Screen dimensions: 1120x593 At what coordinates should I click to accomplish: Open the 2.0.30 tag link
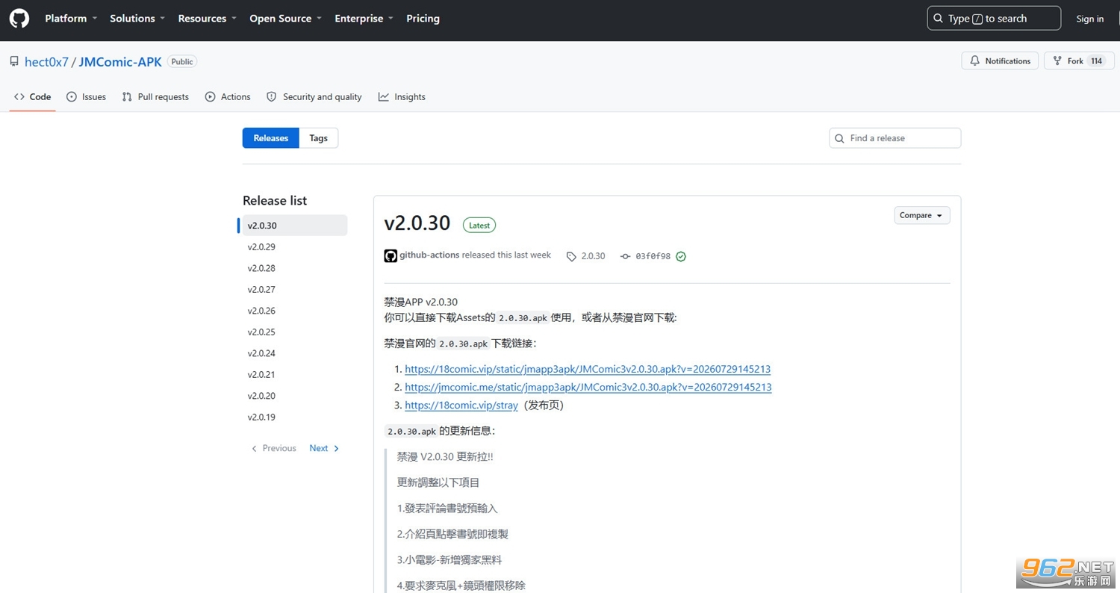click(x=594, y=256)
